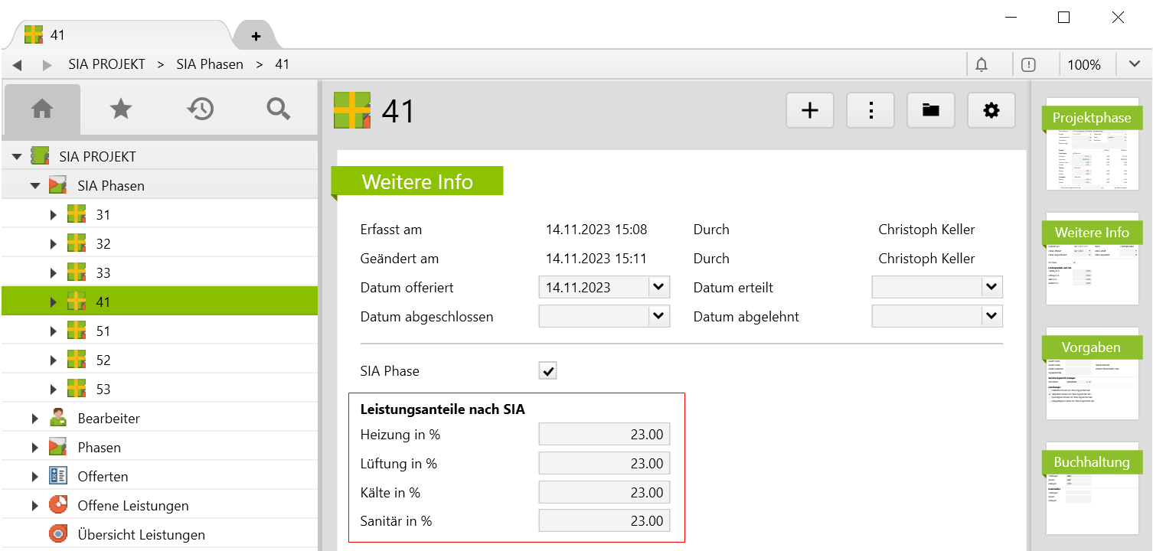Open the search magnifier tab

pyautogui.click(x=279, y=109)
